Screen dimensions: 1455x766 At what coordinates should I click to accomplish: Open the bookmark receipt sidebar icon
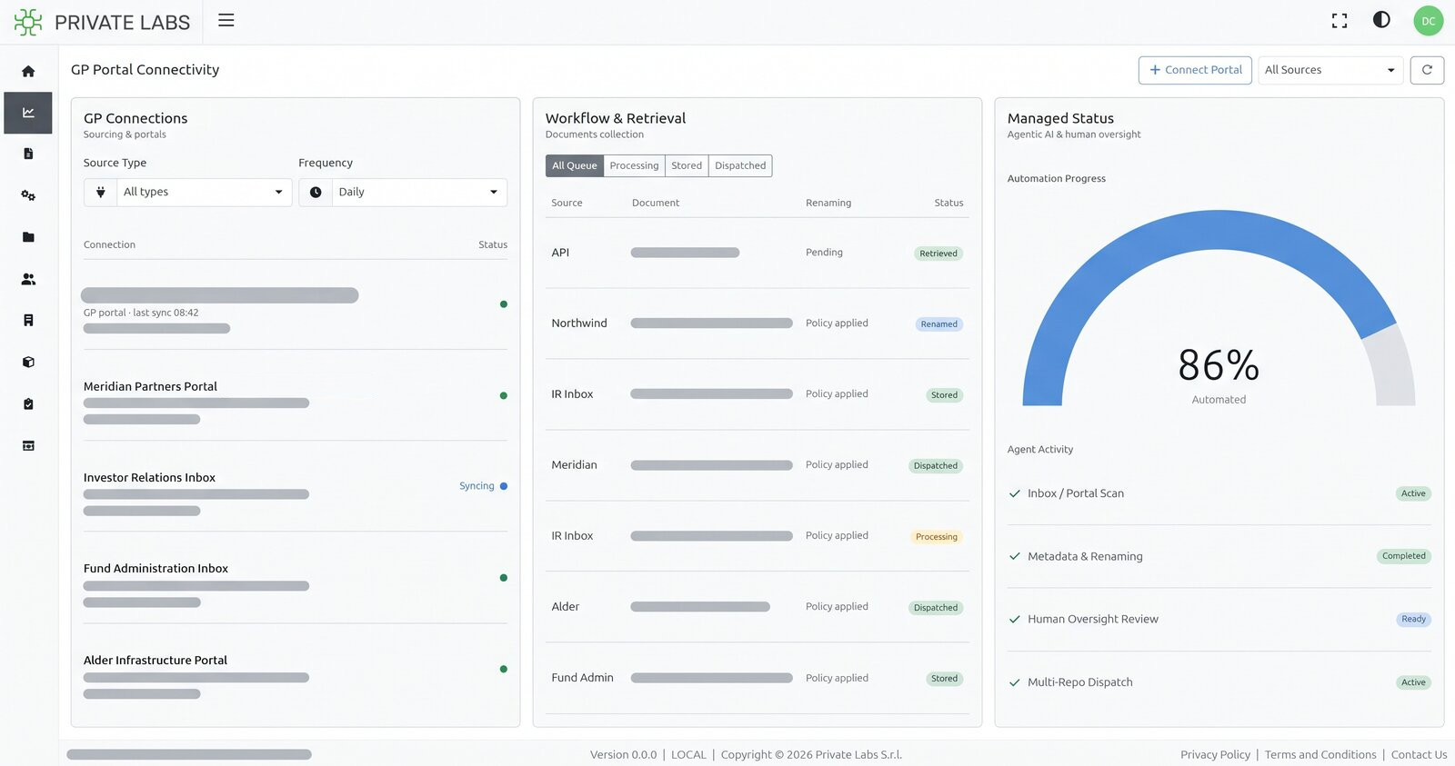[28, 320]
